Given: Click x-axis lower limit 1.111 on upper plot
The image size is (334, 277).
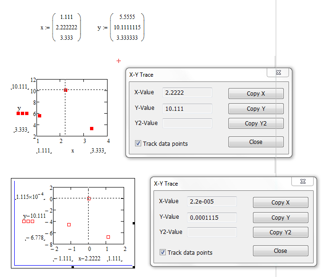Looking at the screenshot, I should tap(44, 151).
